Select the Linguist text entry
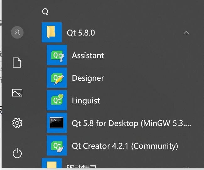Image resolution: width=204 pixels, height=170 pixels. (86, 101)
